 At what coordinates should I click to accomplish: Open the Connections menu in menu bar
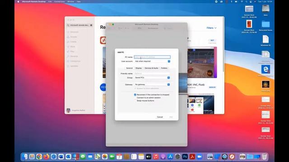59,1
